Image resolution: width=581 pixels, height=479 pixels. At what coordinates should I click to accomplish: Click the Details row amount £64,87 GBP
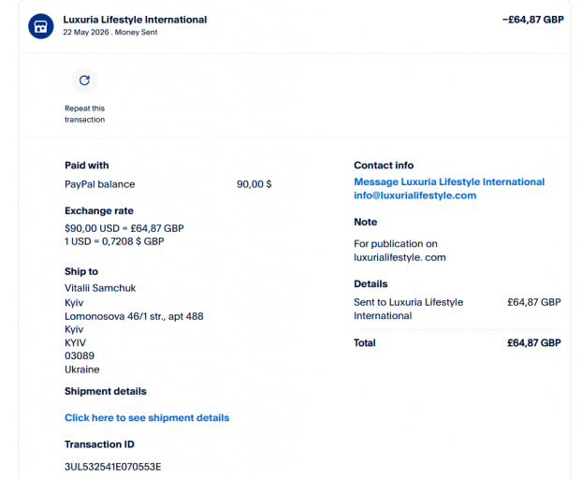click(x=534, y=302)
